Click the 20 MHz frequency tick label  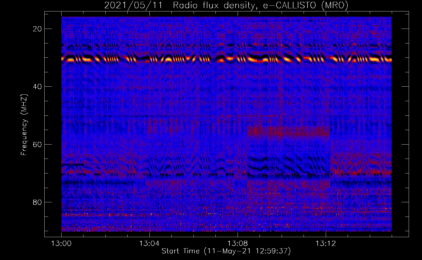38,29
